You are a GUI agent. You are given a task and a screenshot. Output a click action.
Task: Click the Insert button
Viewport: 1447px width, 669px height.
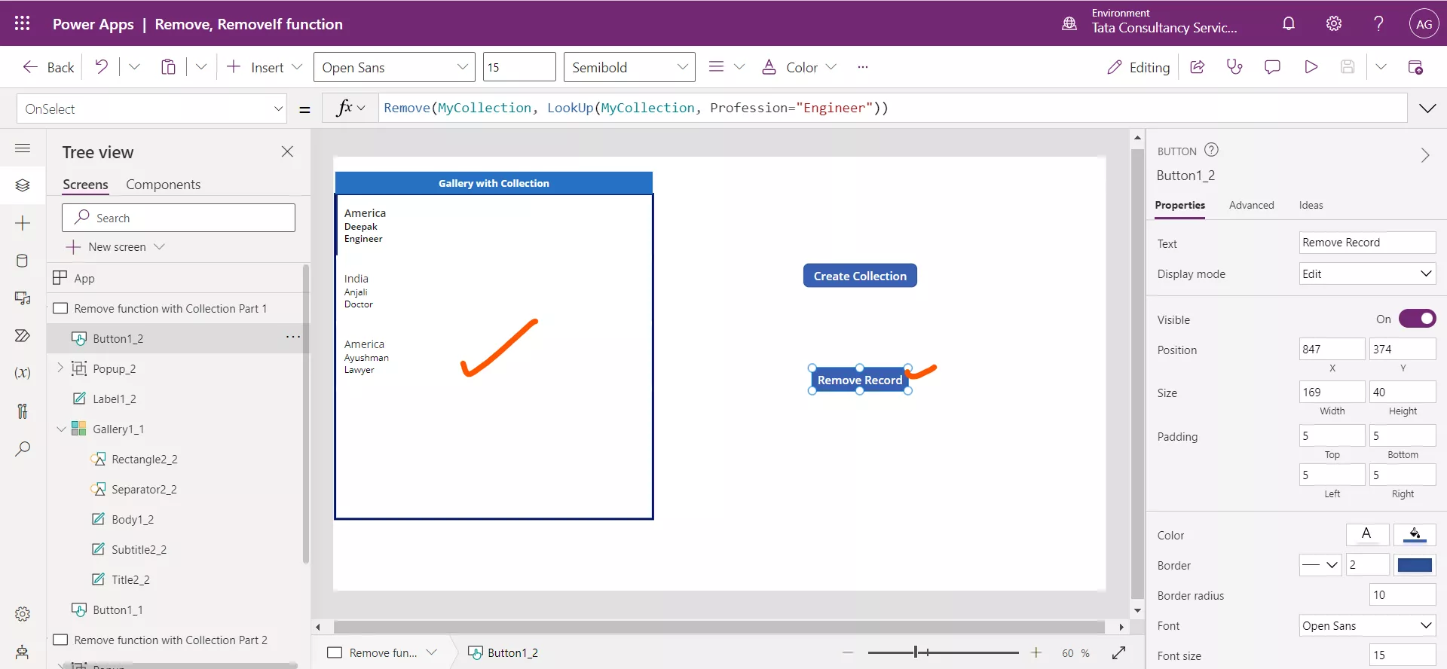[255, 67]
